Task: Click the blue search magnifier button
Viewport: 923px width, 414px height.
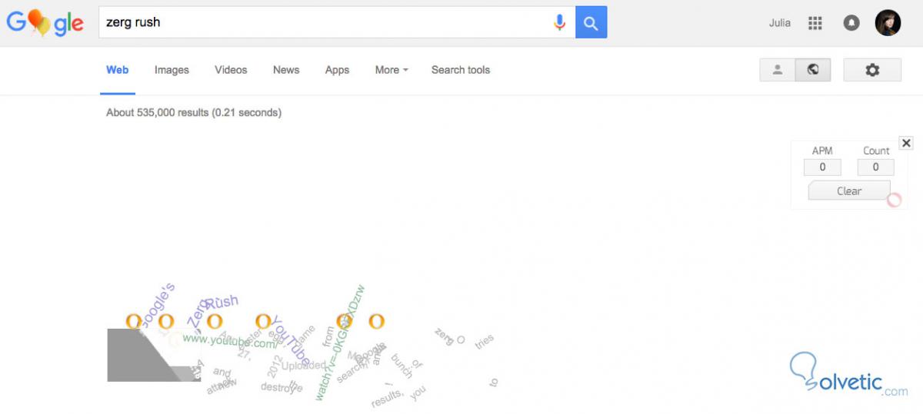Action: [591, 22]
